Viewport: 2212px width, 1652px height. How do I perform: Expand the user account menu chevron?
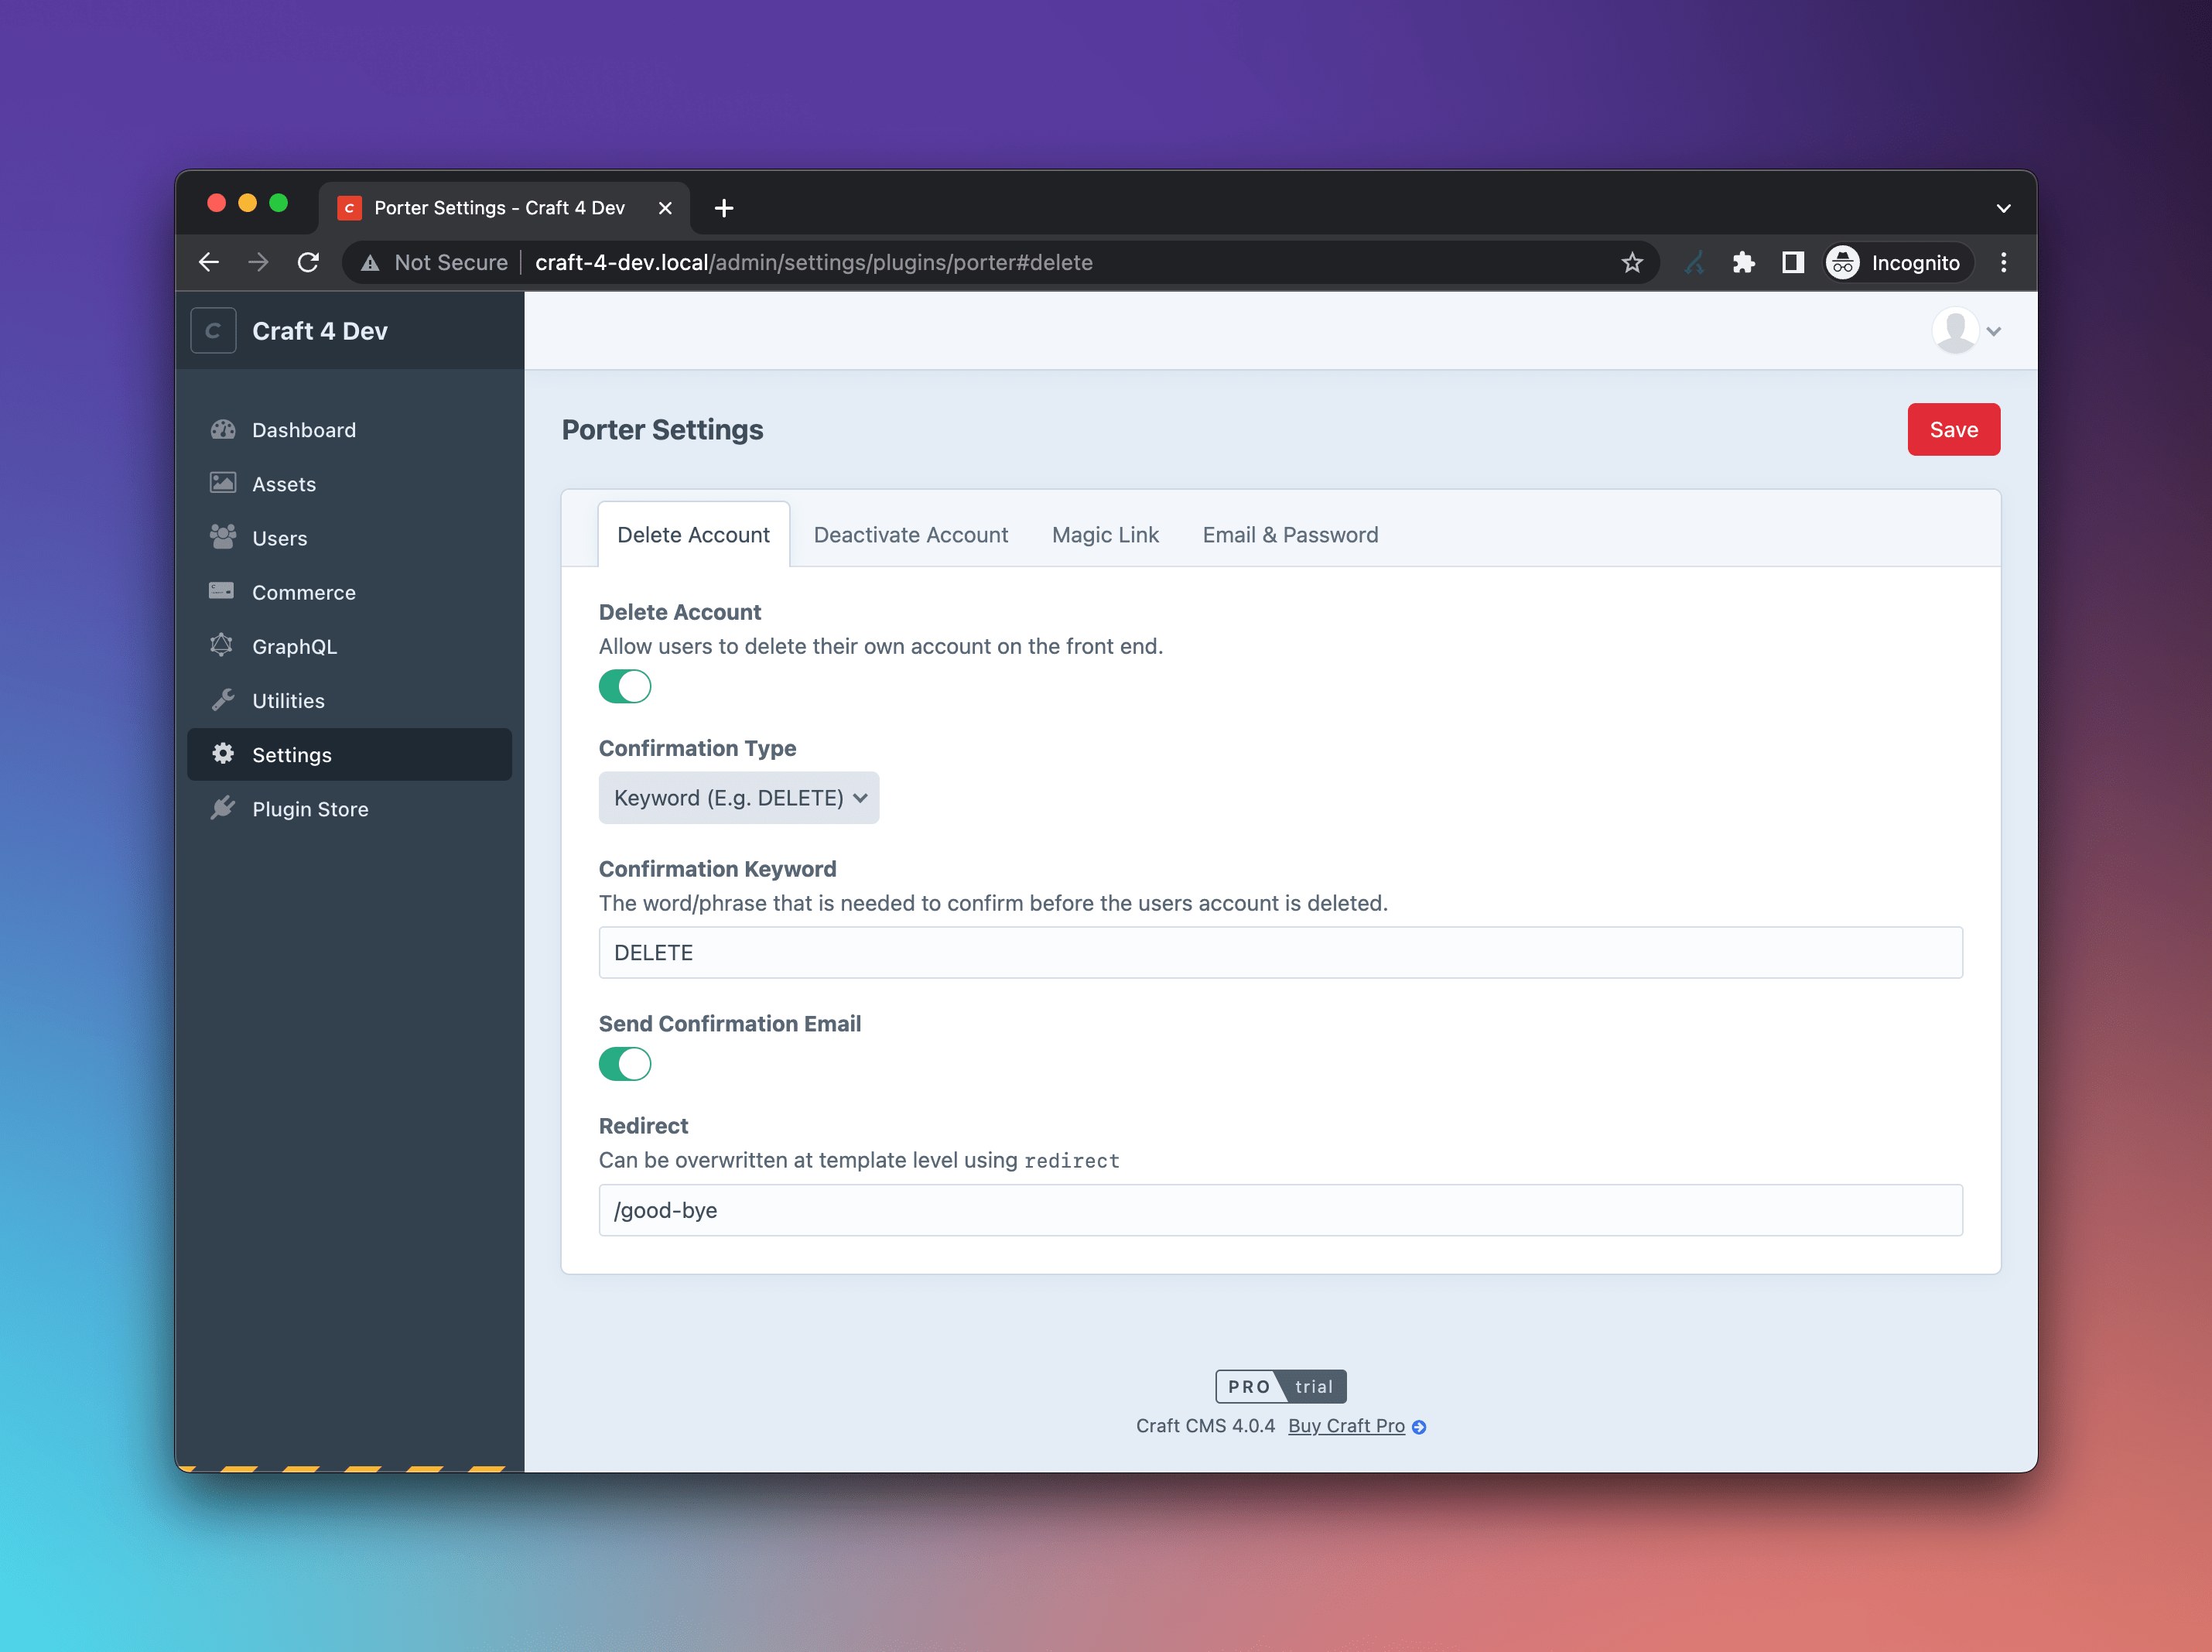1994,332
